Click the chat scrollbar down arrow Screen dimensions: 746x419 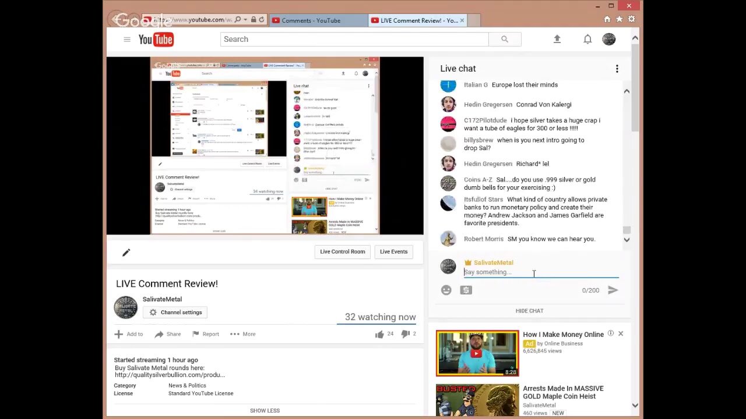pos(627,240)
